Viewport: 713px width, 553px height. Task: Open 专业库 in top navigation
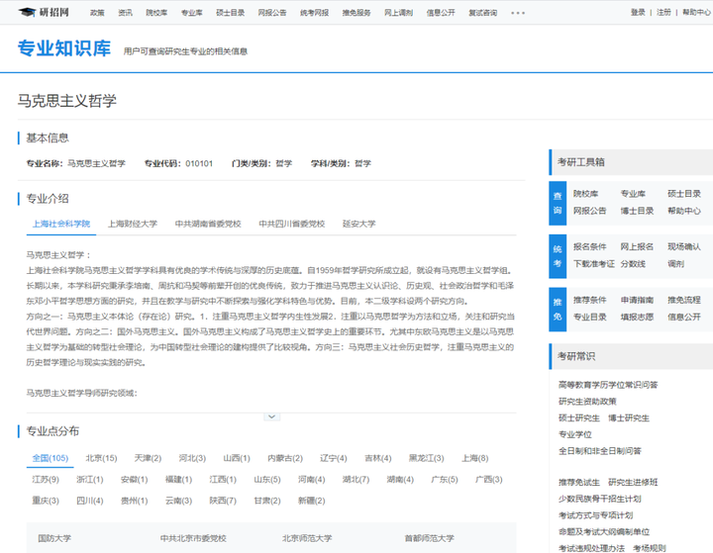(x=191, y=13)
